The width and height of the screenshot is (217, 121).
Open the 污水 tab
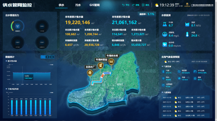coord(78,5)
